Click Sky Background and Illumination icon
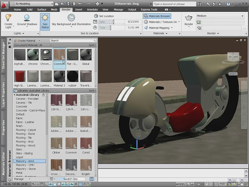The width and height of the screenshot is (249, 187). coord(71,18)
